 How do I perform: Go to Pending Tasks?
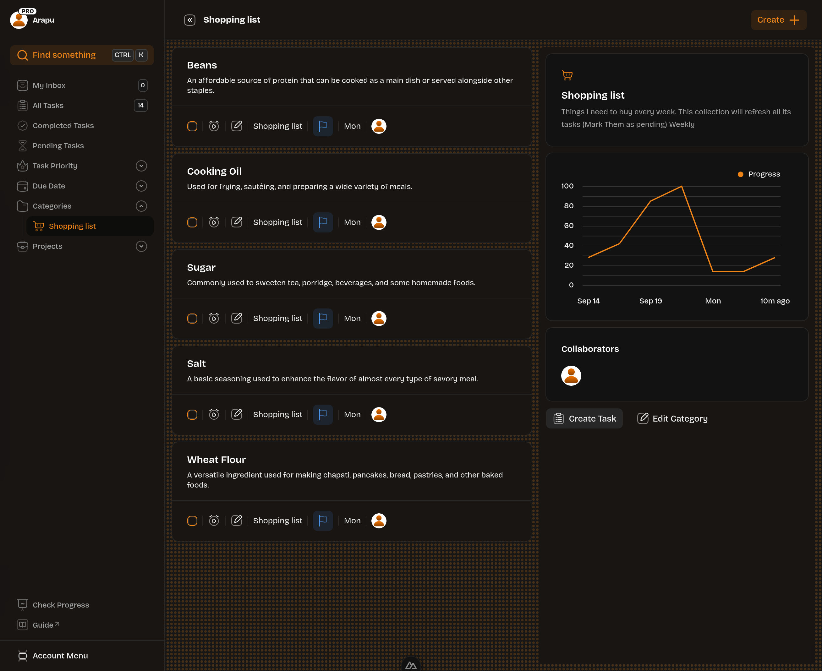[82, 146]
